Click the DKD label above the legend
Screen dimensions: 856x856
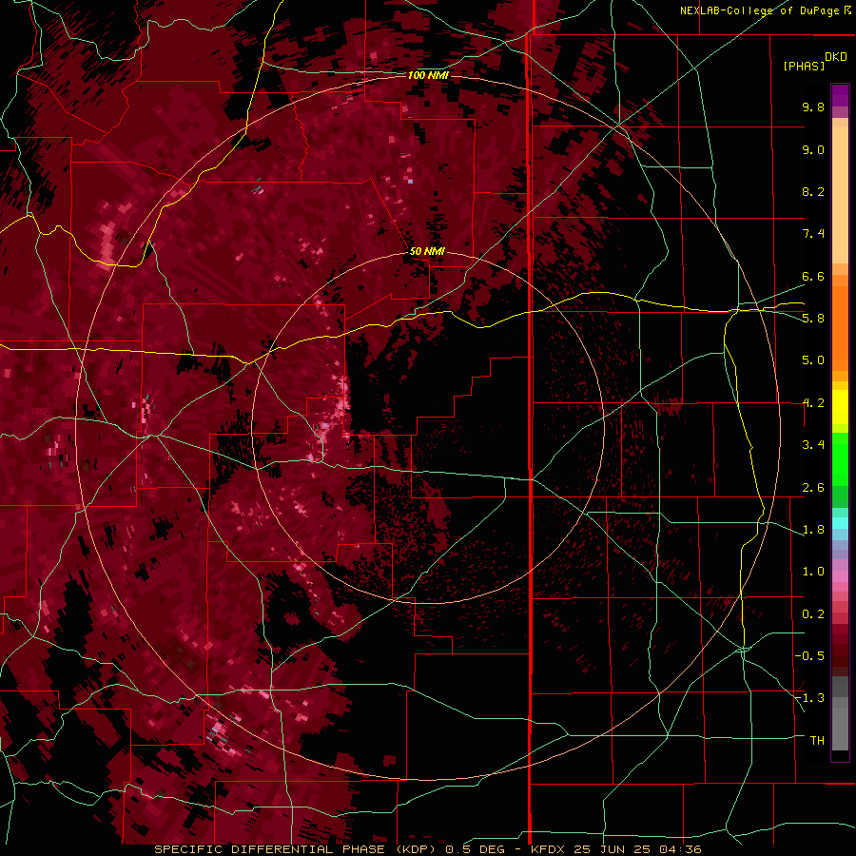[x=836, y=57]
